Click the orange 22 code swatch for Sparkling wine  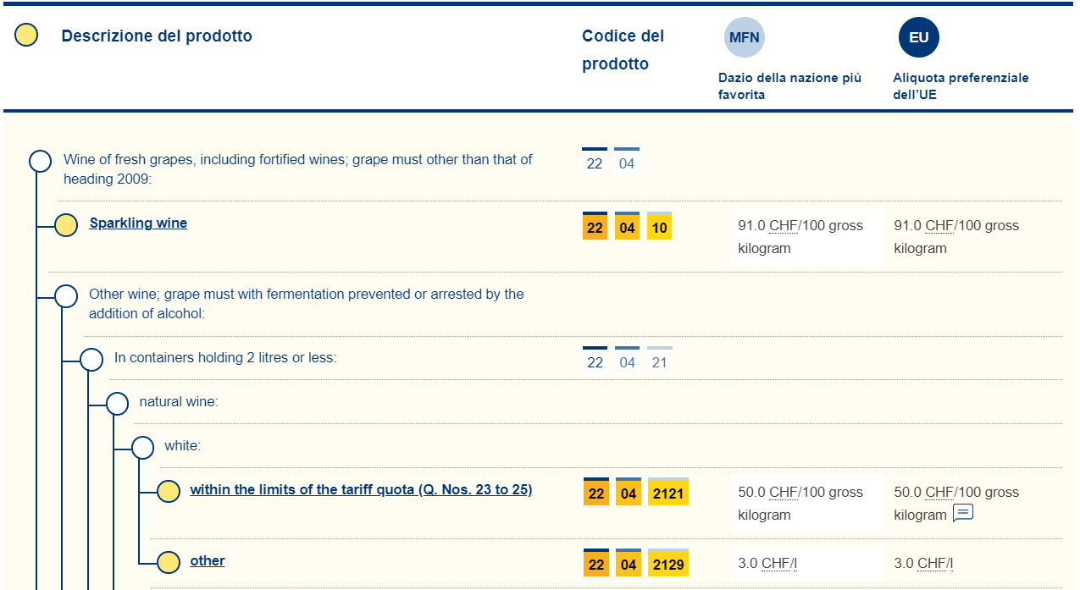click(x=595, y=227)
